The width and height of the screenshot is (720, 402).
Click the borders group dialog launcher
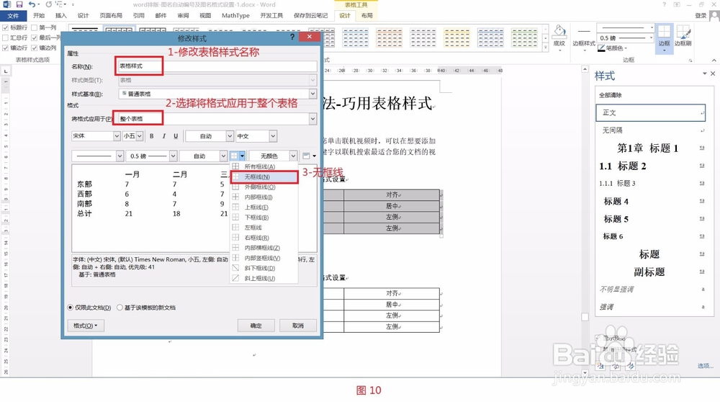690,61
